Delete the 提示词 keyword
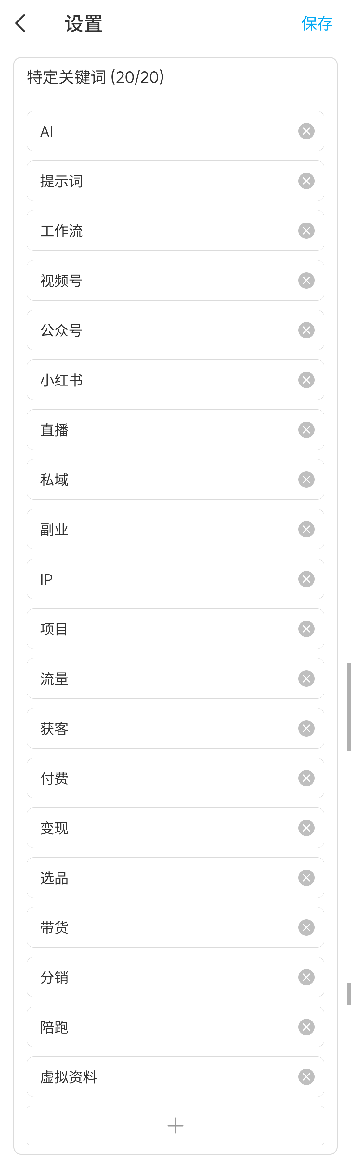The width and height of the screenshot is (351, 1163). point(306,181)
